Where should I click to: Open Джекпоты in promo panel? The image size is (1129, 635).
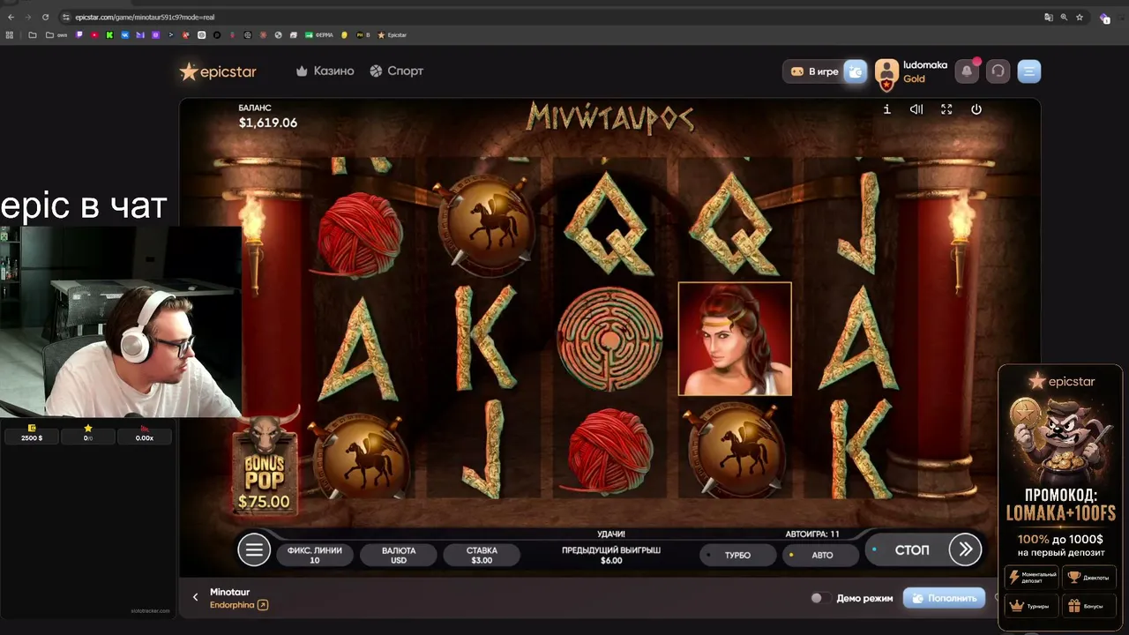click(1088, 578)
